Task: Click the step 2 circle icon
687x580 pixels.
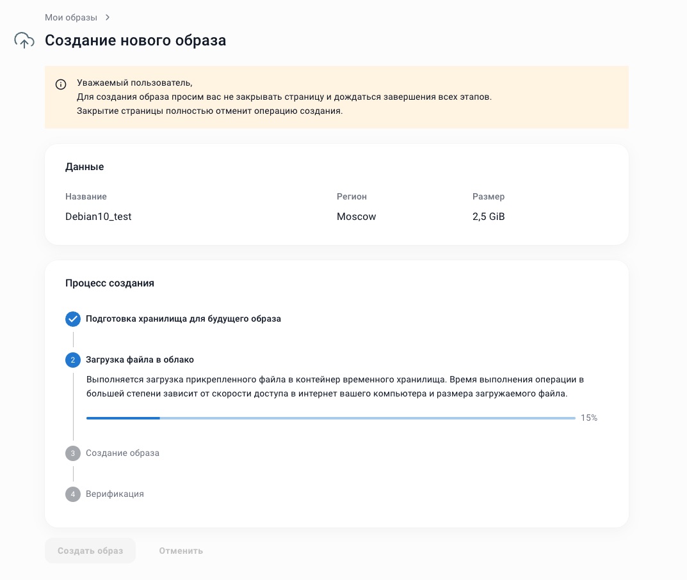Action: [73, 360]
